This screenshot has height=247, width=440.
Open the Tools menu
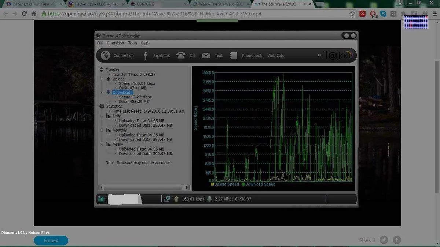(x=132, y=43)
